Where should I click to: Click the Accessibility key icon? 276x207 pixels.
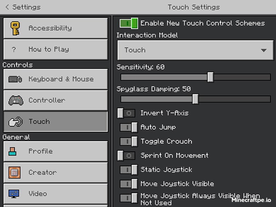(x=15, y=28)
